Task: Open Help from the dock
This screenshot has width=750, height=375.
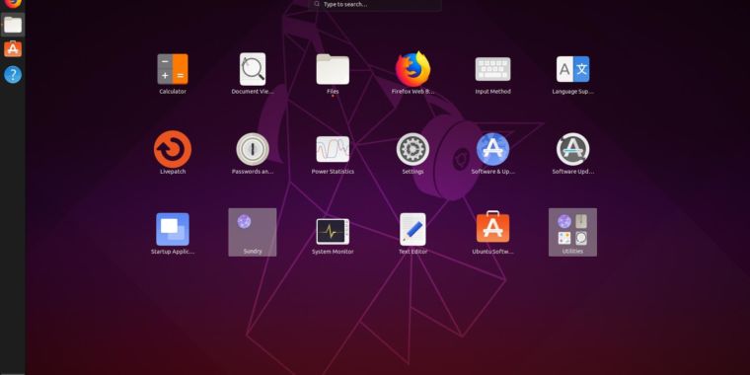Action: click(13, 75)
